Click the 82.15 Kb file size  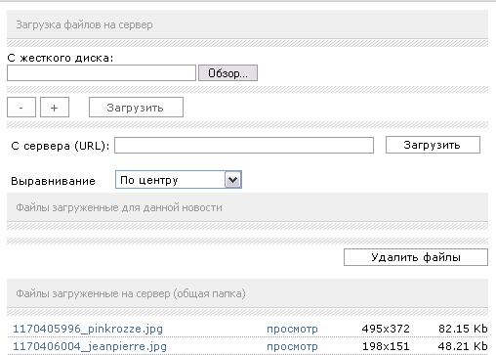[463, 329]
